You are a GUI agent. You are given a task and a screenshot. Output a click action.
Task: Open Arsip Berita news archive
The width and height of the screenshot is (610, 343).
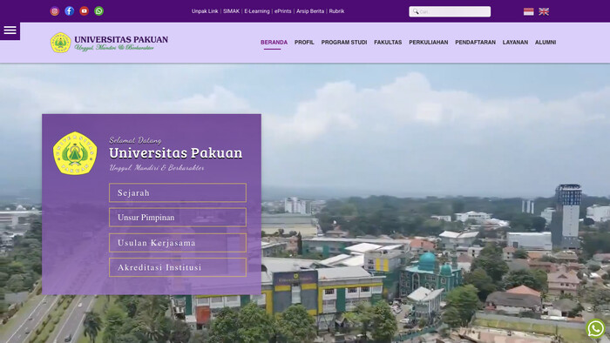(x=310, y=11)
